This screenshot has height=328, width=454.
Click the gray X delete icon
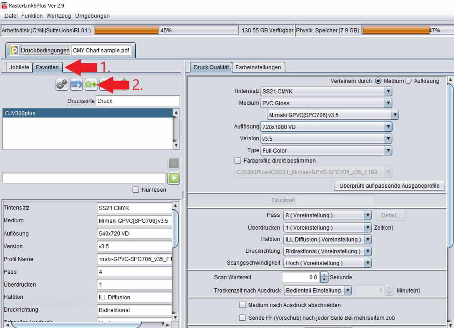point(173,164)
